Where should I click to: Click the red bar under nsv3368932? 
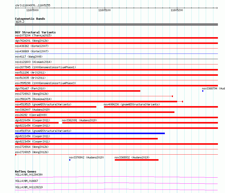(x=137, y=160)
